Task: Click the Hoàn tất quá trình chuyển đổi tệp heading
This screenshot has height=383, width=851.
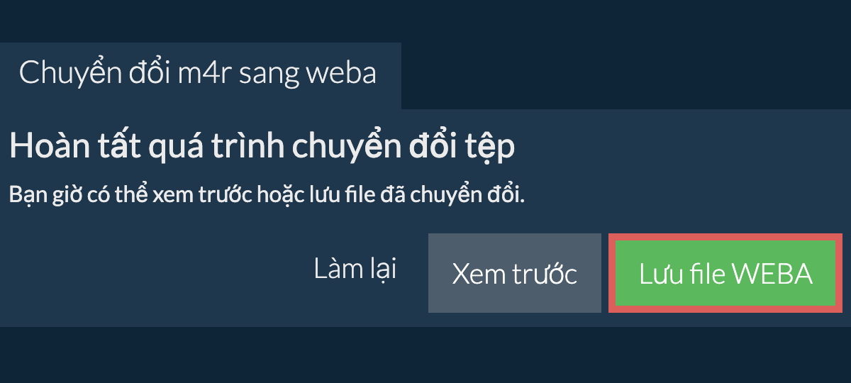Action: coord(262,146)
